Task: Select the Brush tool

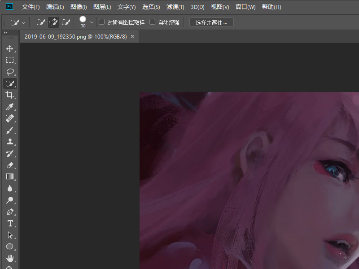Action: [x=9, y=130]
